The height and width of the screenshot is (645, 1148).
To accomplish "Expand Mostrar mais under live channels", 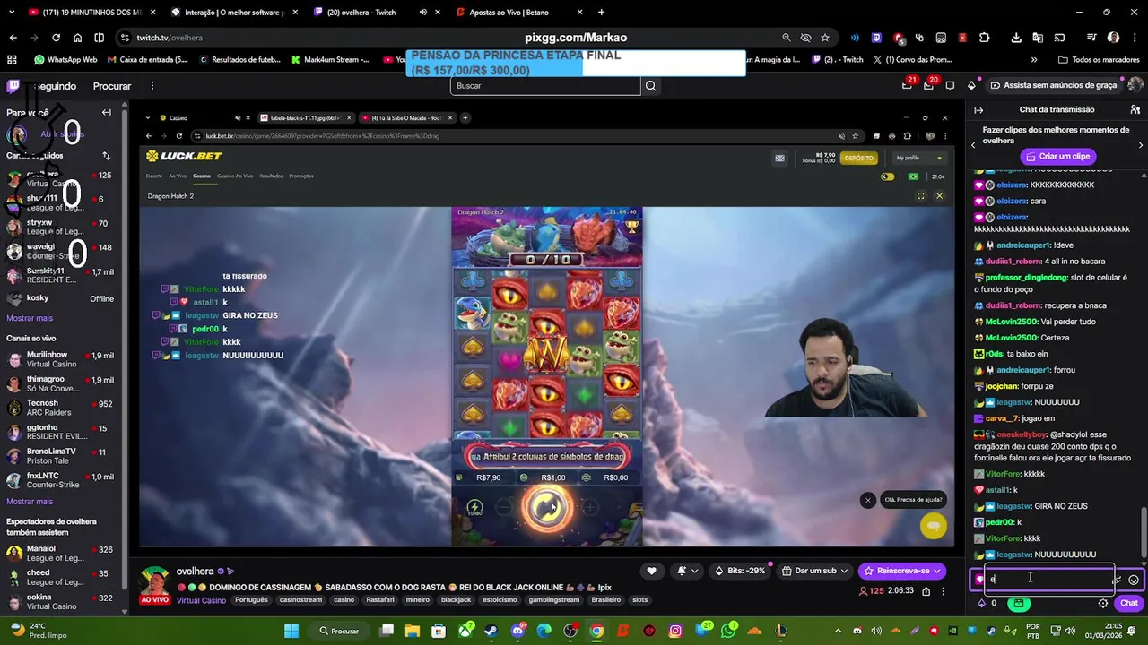I will click(30, 502).
